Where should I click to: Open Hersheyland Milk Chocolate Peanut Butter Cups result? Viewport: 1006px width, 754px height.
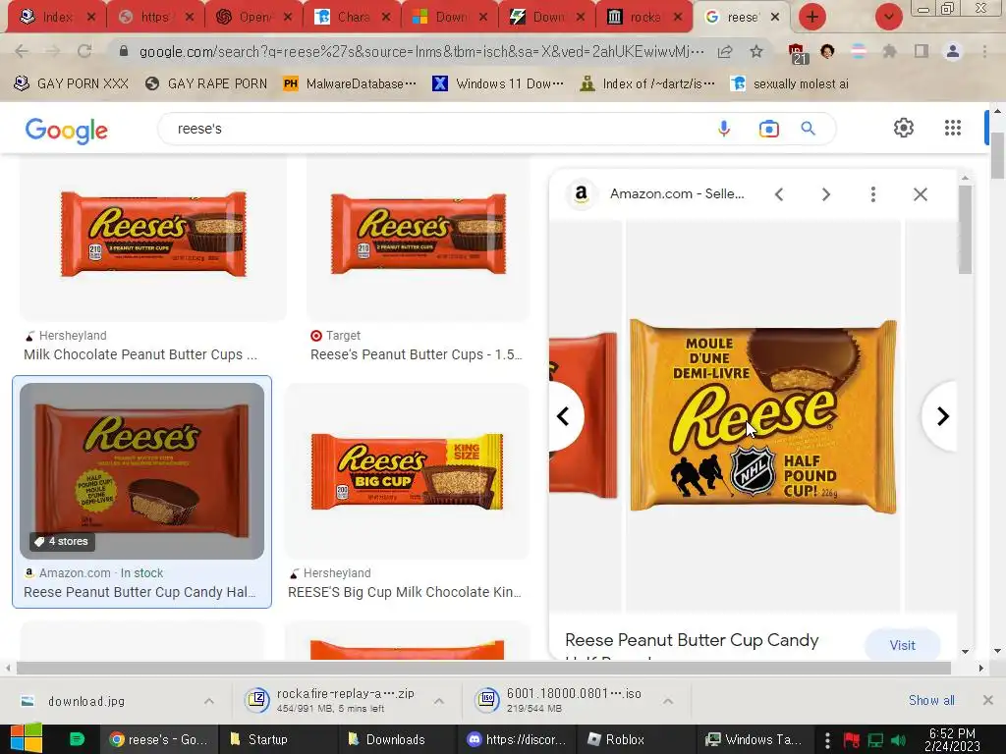point(140,354)
